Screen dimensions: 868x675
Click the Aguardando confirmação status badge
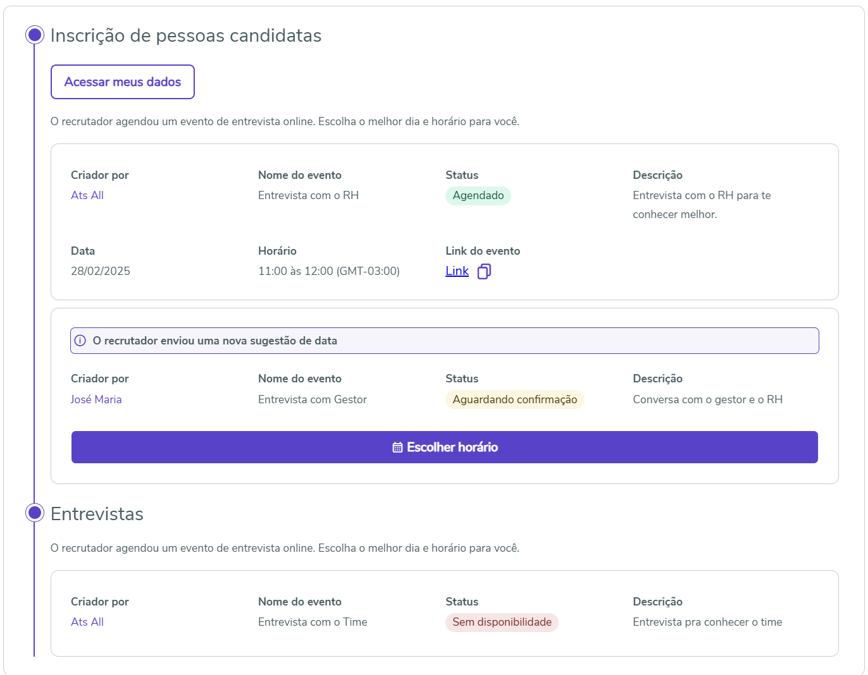tap(515, 399)
